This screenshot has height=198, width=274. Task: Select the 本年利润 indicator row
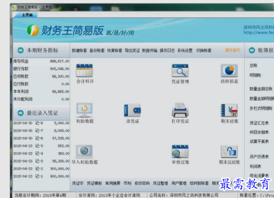[41, 91]
